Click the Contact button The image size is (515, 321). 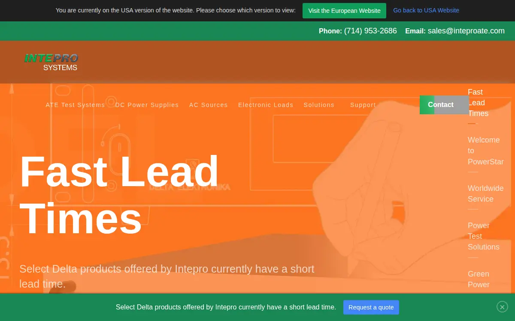444,105
